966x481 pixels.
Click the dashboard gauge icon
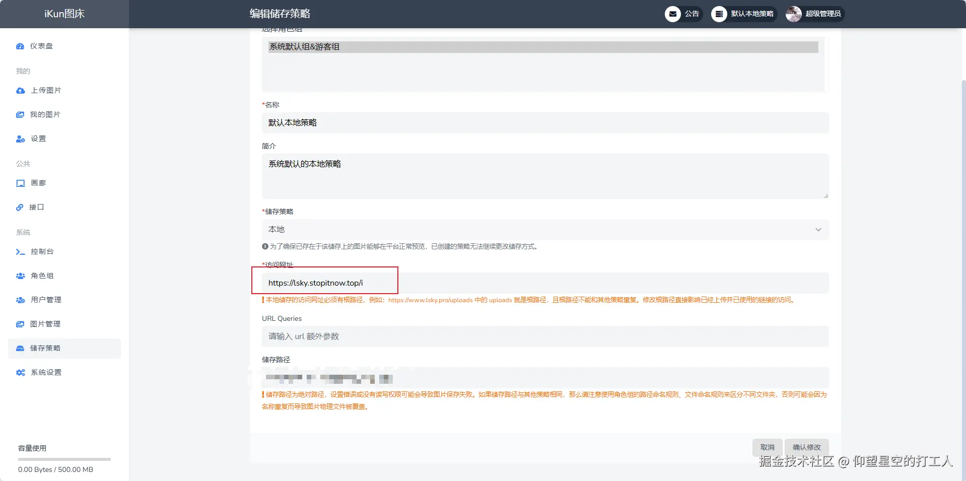tap(20, 46)
